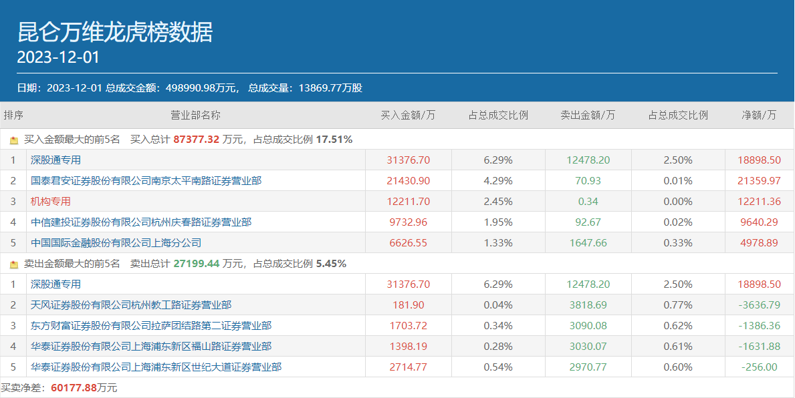795x398 pixels.
Task: Select buy amount 6626.55 cell
Action: (408, 243)
